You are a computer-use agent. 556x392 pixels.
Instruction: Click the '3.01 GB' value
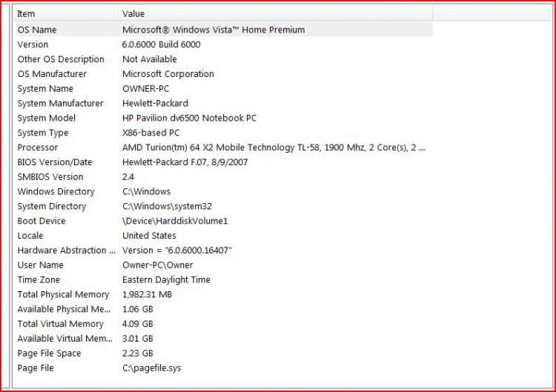[x=138, y=339]
